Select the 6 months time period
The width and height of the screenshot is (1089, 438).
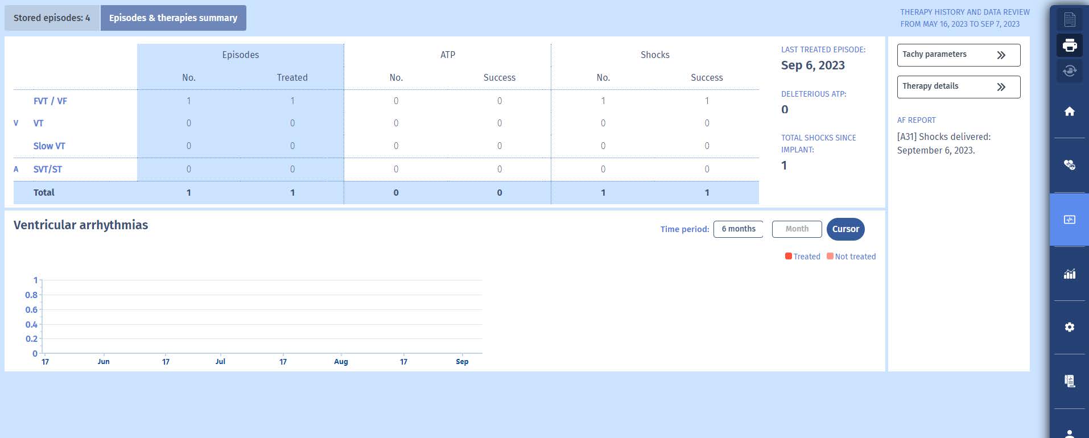[738, 229]
